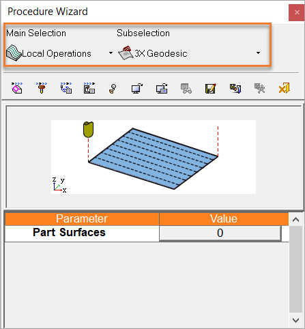Click the motion parameters icon with blue path
This screenshot has width=305, height=329.
pos(66,88)
